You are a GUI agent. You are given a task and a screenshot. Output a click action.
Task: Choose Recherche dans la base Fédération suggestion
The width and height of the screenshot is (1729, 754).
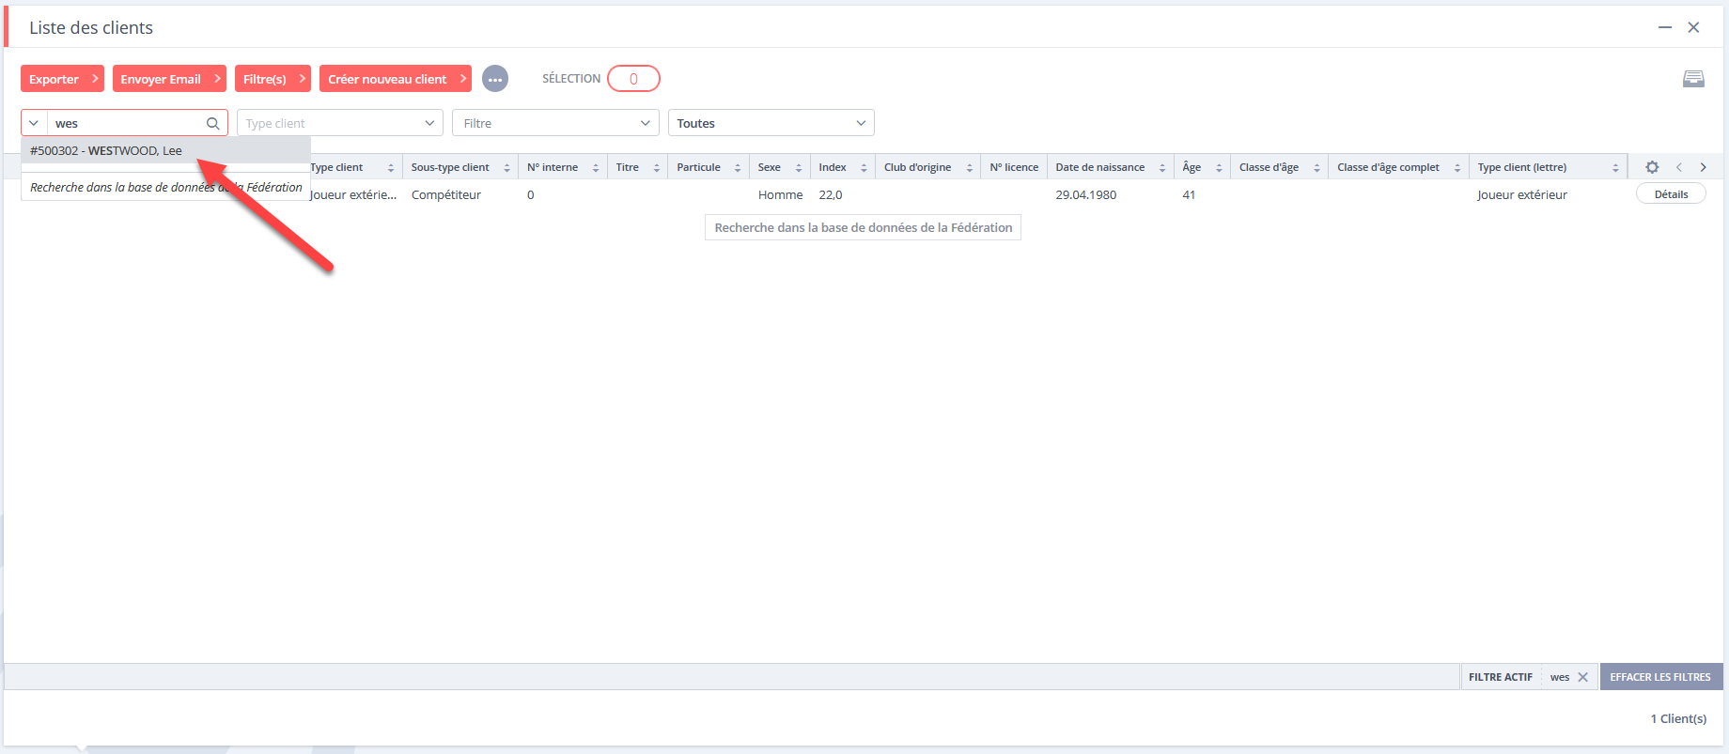[x=165, y=187]
